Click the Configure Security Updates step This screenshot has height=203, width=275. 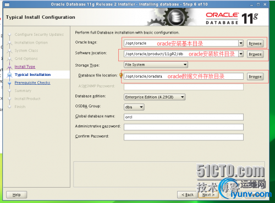(x=39, y=35)
